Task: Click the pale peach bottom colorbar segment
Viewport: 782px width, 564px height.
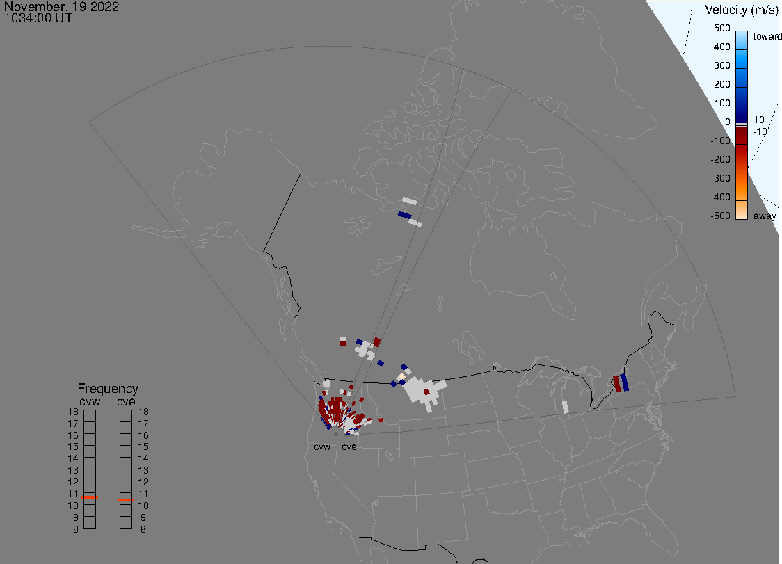Action: [x=742, y=209]
